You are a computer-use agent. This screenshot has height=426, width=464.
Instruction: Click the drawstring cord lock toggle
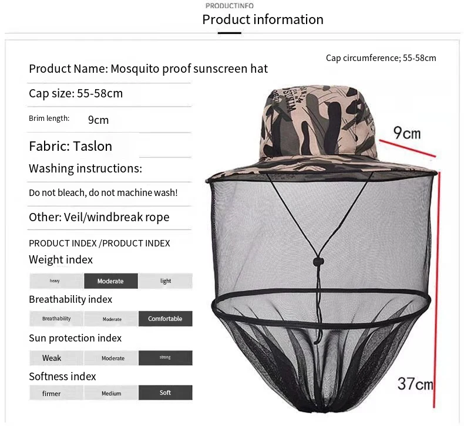[x=318, y=261]
